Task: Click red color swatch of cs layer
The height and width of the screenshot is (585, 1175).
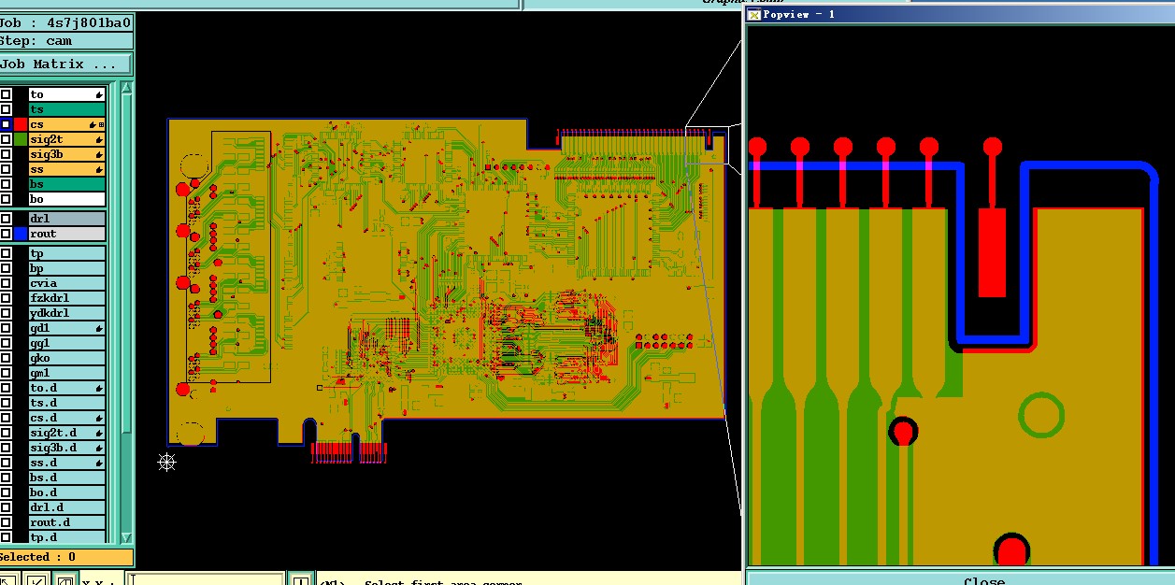Action: [x=21, y=124]
